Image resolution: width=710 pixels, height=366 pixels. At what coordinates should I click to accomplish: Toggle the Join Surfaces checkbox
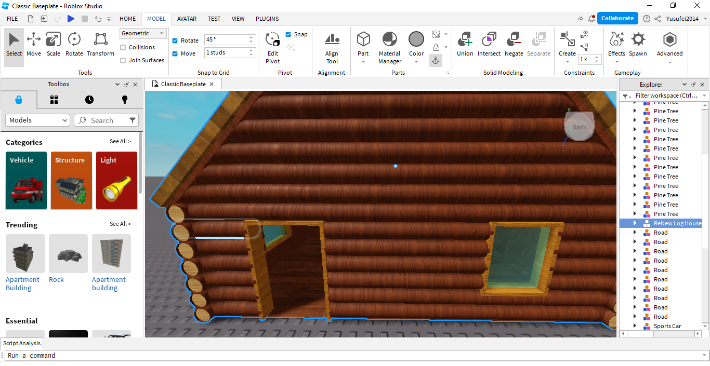click(123, 60)
